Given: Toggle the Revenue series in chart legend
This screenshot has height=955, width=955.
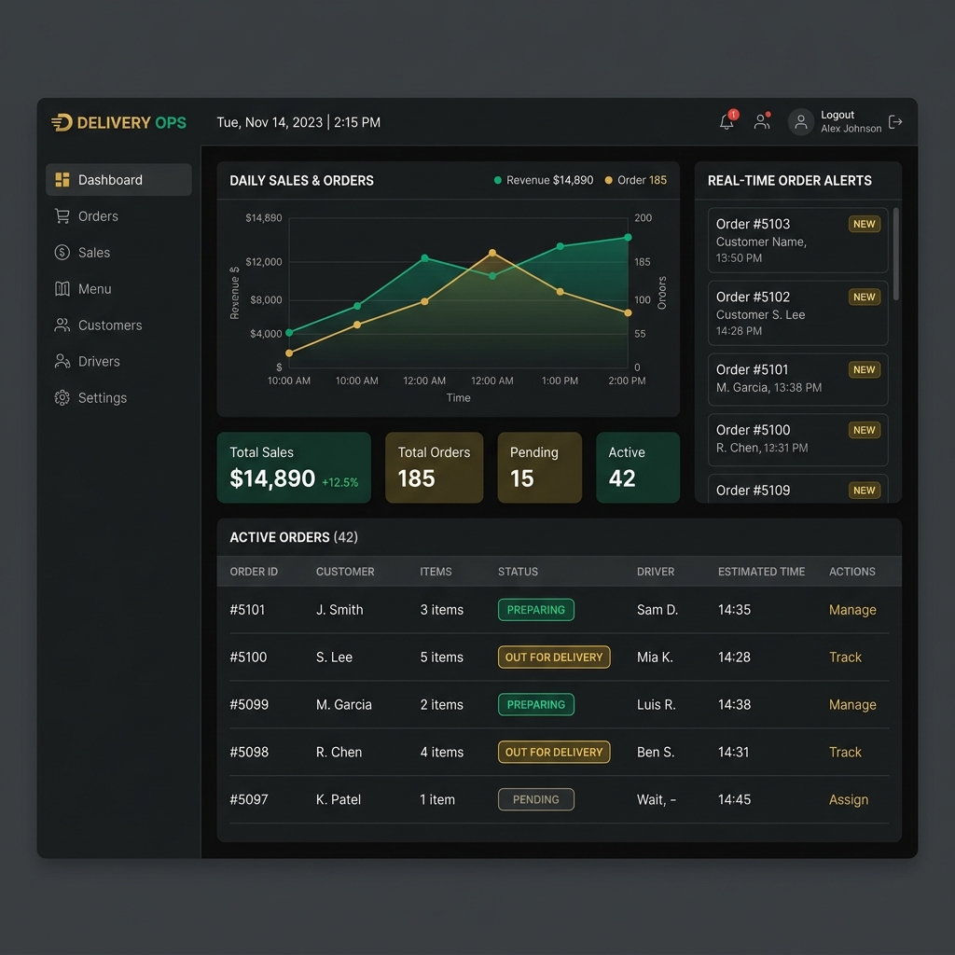Looking at the screenshot, I should tap(544, 181).
